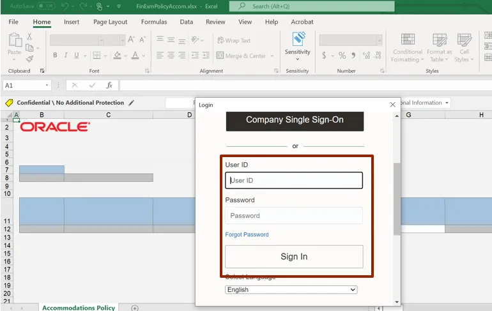Toggle Italic formatting in Font group
This screenshot has height=311, width=492.
pyautogui.click(x=65, y=56)
